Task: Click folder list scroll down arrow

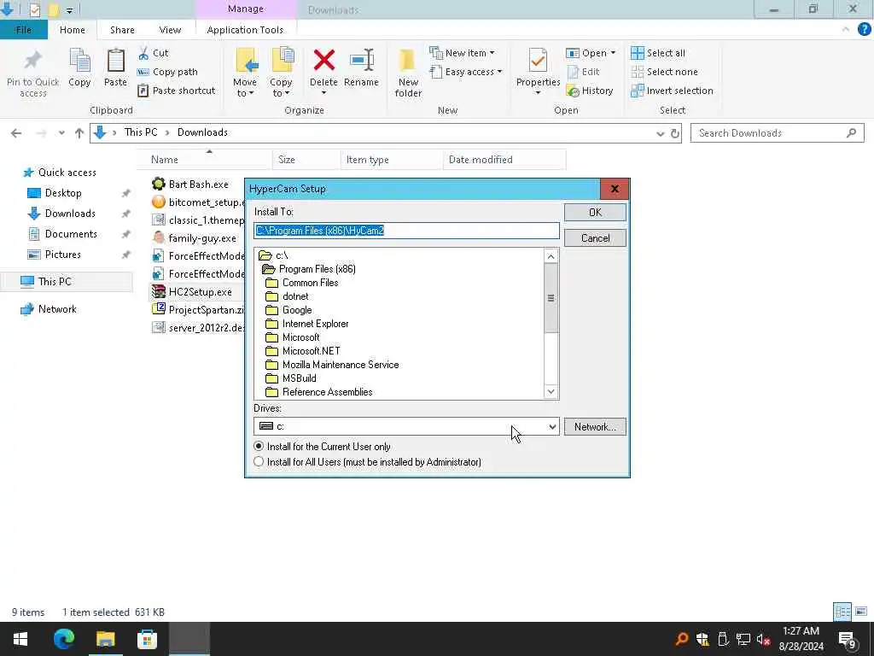Action: click(551, 391)
